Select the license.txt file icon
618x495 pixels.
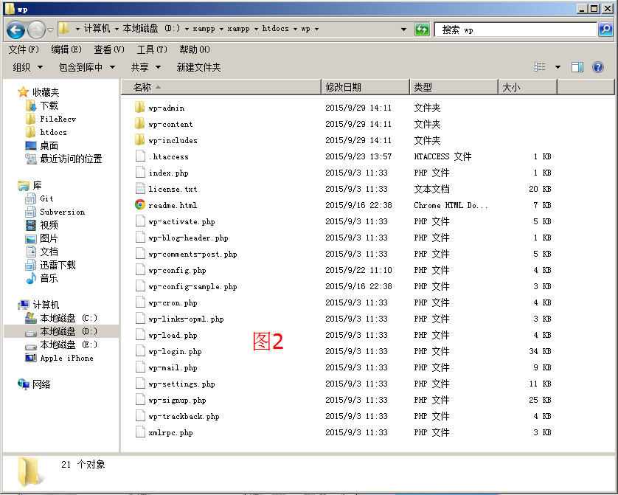140,188
